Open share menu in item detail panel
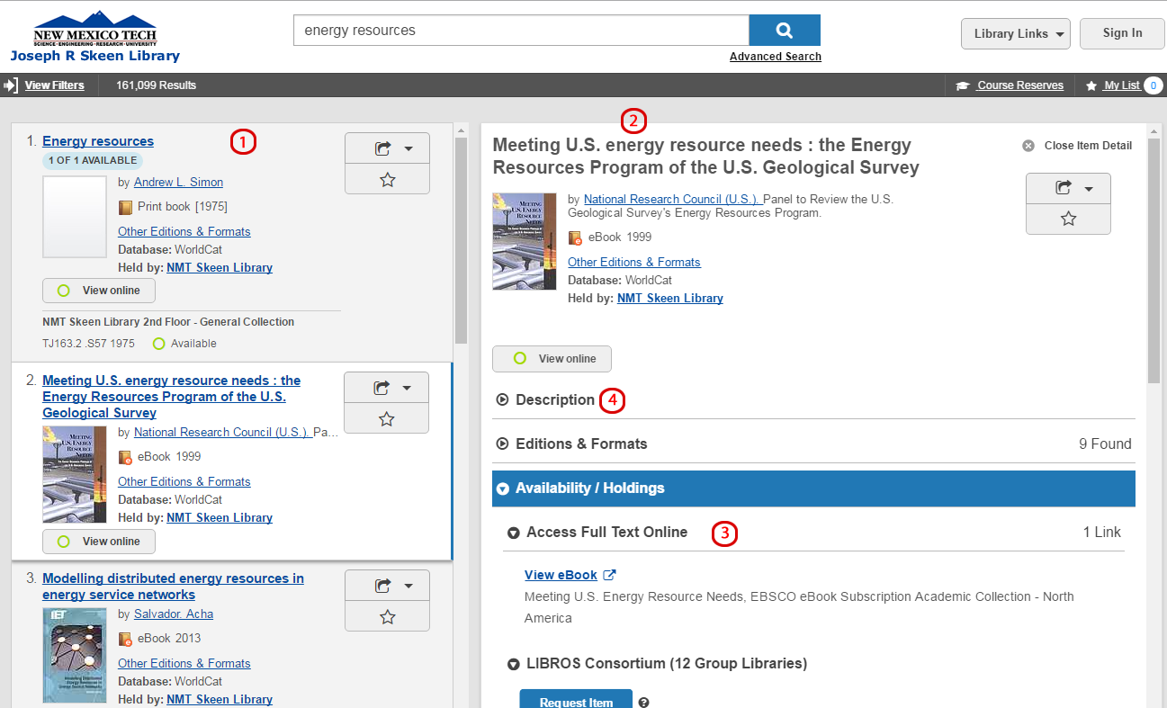This screenshot has width=1167, height=708. [x=1068, y=188]
